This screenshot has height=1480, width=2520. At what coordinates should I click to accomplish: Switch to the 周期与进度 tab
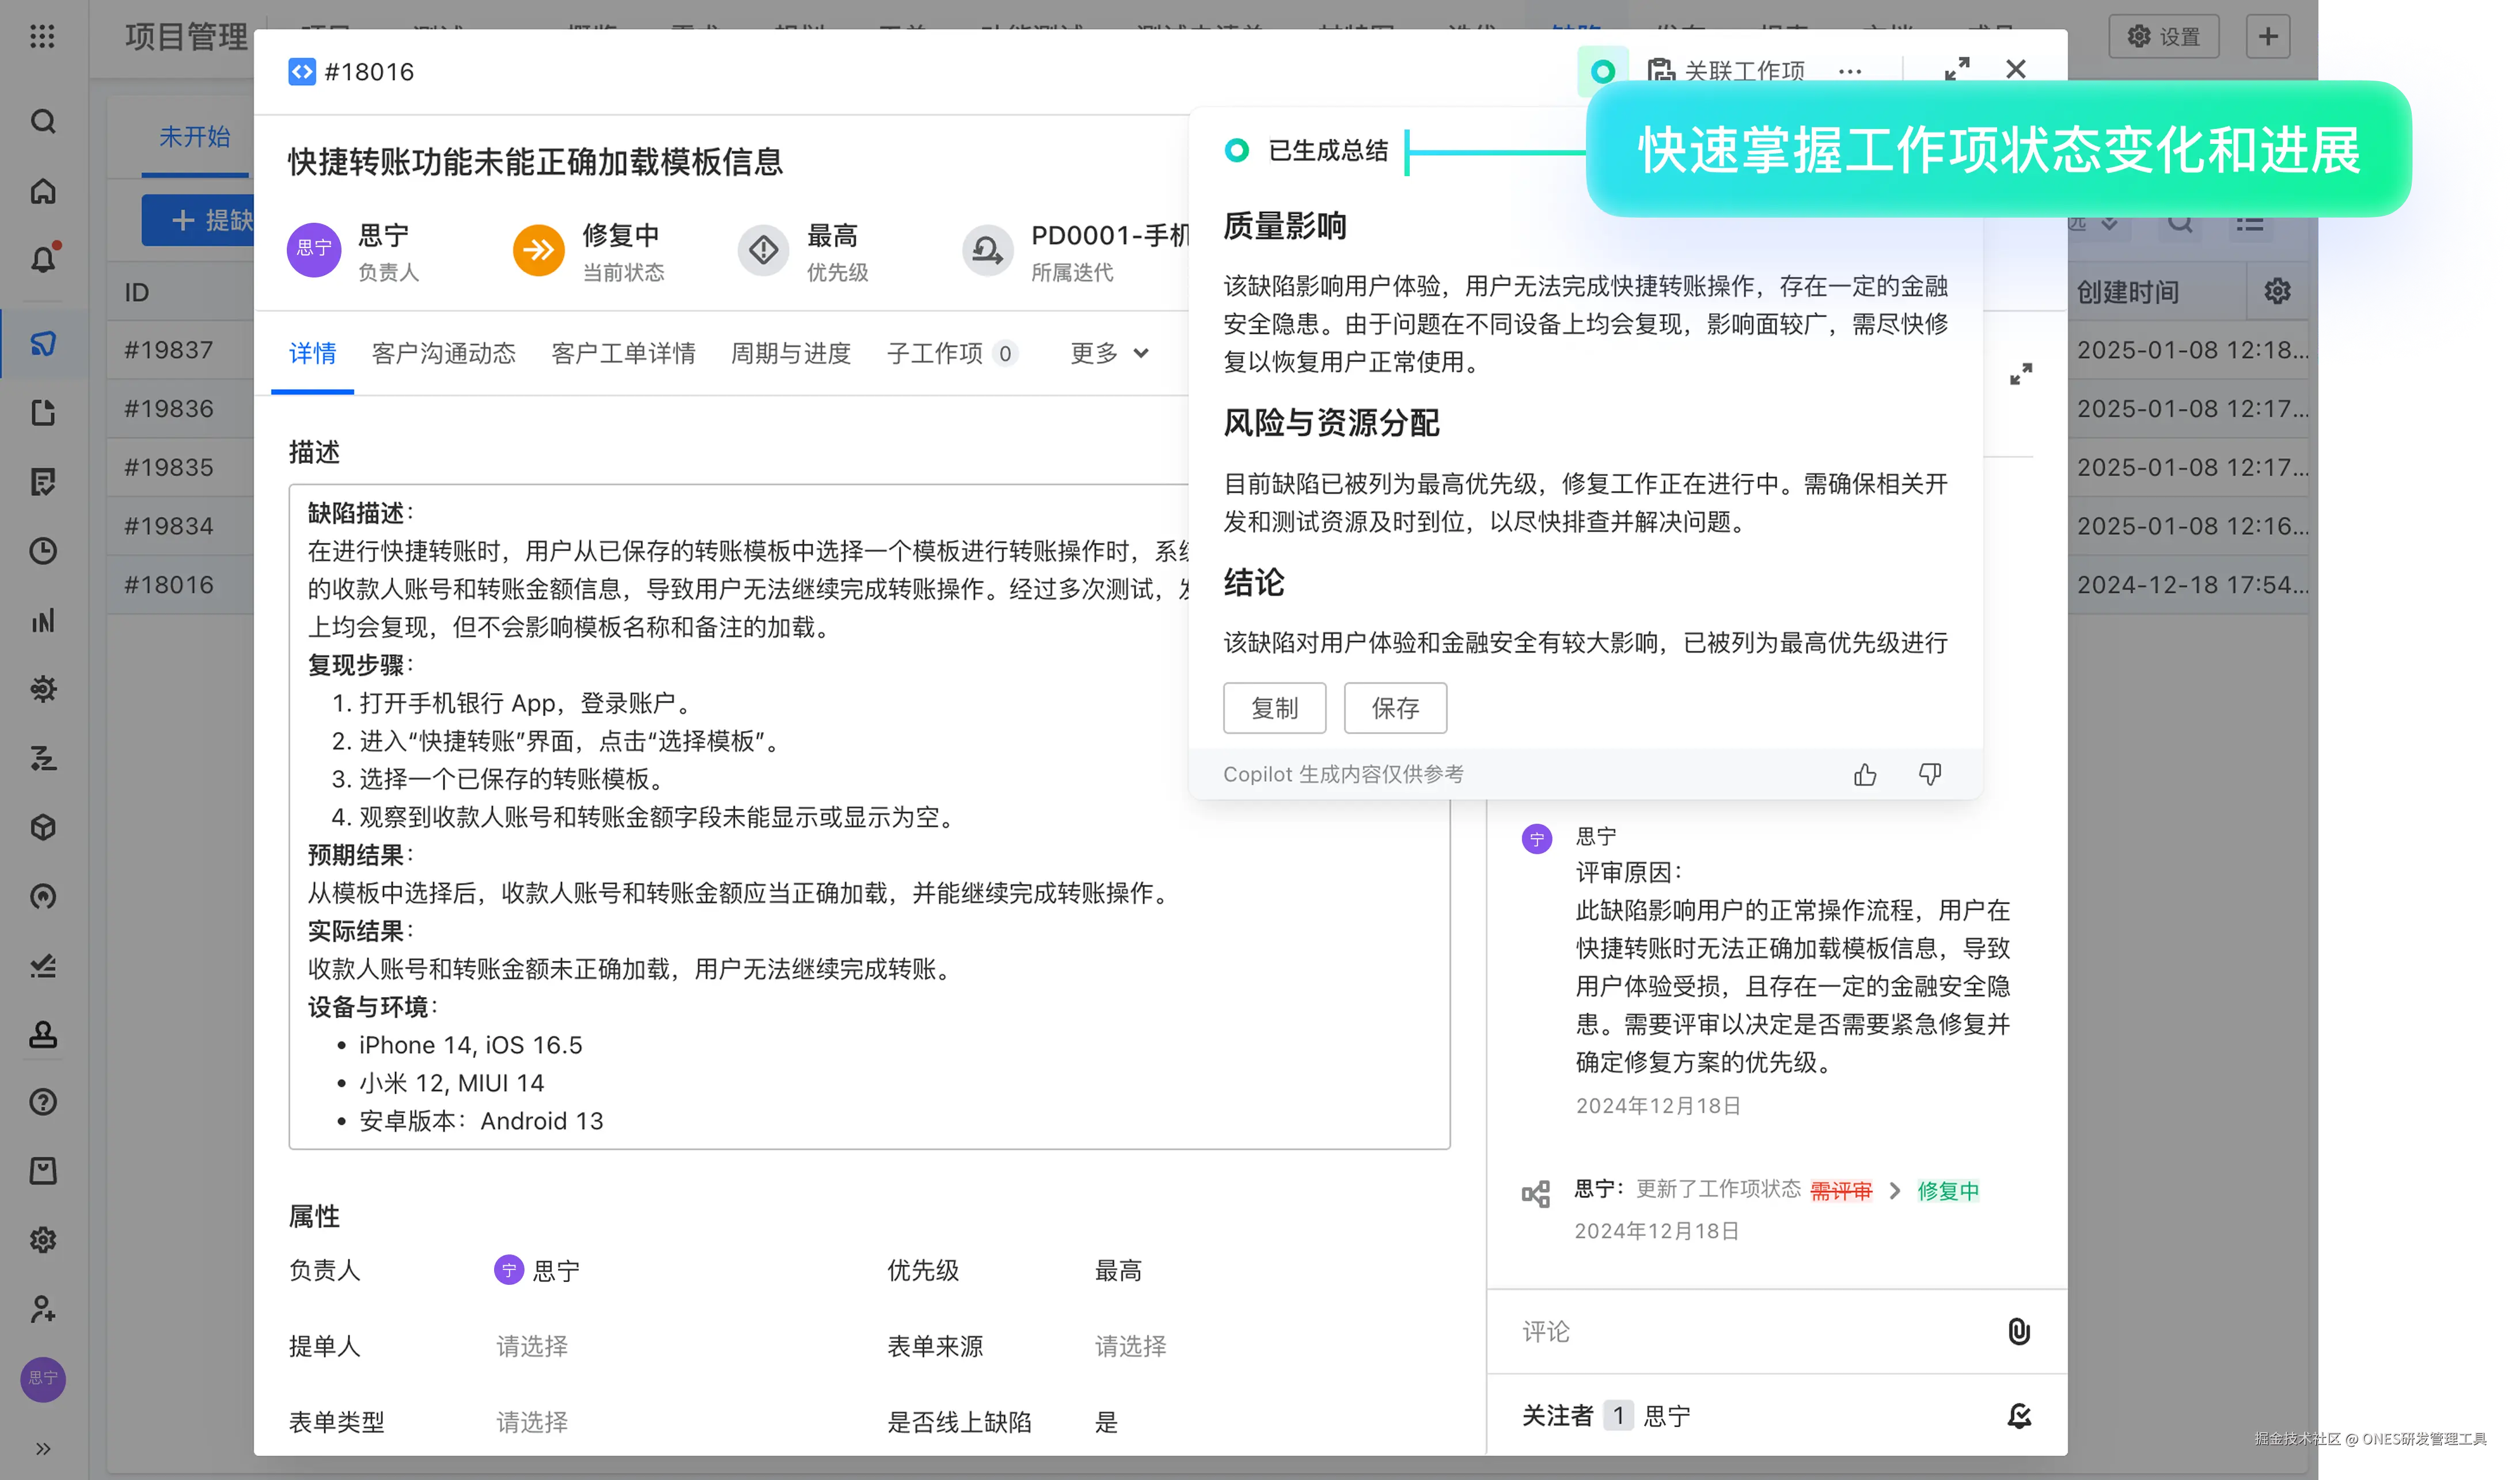pos(790,353)
